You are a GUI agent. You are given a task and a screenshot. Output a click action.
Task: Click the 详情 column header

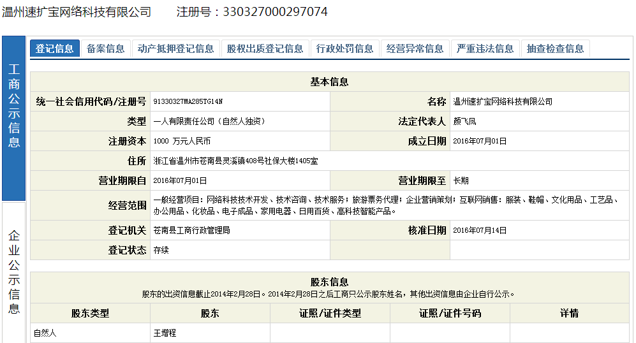tap(569, 313)
